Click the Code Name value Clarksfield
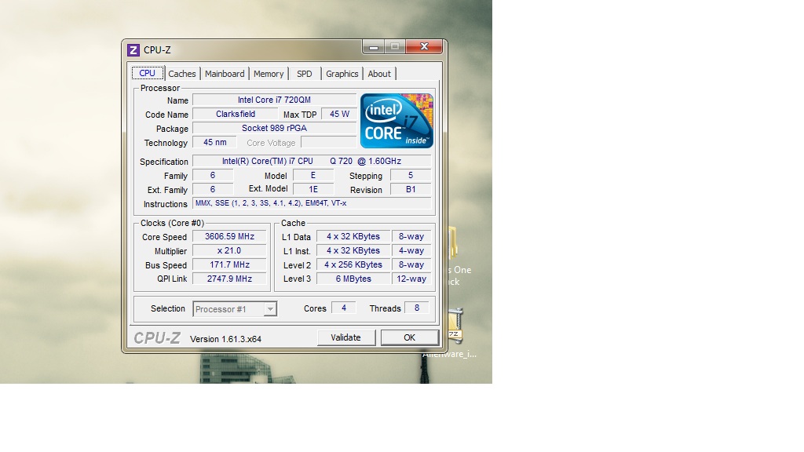804x452 pixels. click(x=236, y=115)
